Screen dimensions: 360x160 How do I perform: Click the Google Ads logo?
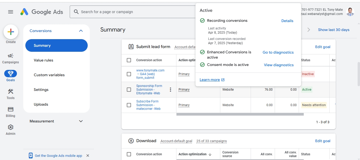tap(42, 12)
